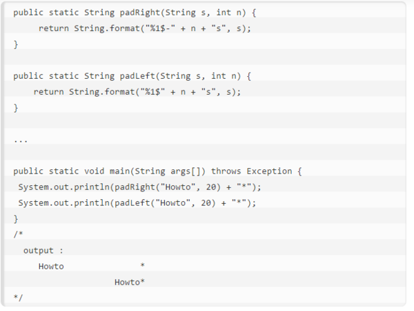Screen dimensions: 414x311
Task: Click the padLeft method name in declaration
Action: (137, 76)
